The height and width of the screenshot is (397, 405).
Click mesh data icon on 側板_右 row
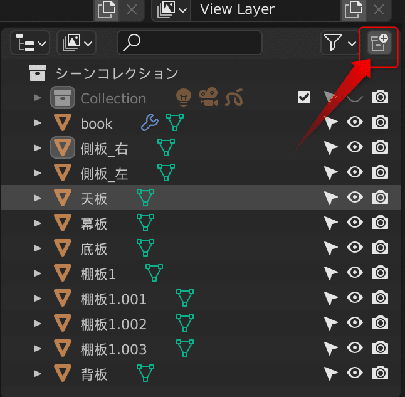tap(166, 147)
